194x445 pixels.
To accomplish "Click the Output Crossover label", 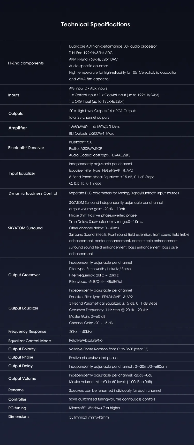I will 24,275.
